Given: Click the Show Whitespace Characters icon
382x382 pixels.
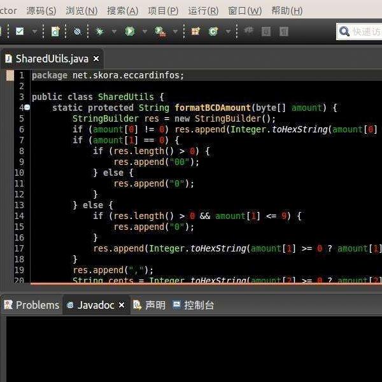Looking at the screenshot, I should (x=284, y=31).
